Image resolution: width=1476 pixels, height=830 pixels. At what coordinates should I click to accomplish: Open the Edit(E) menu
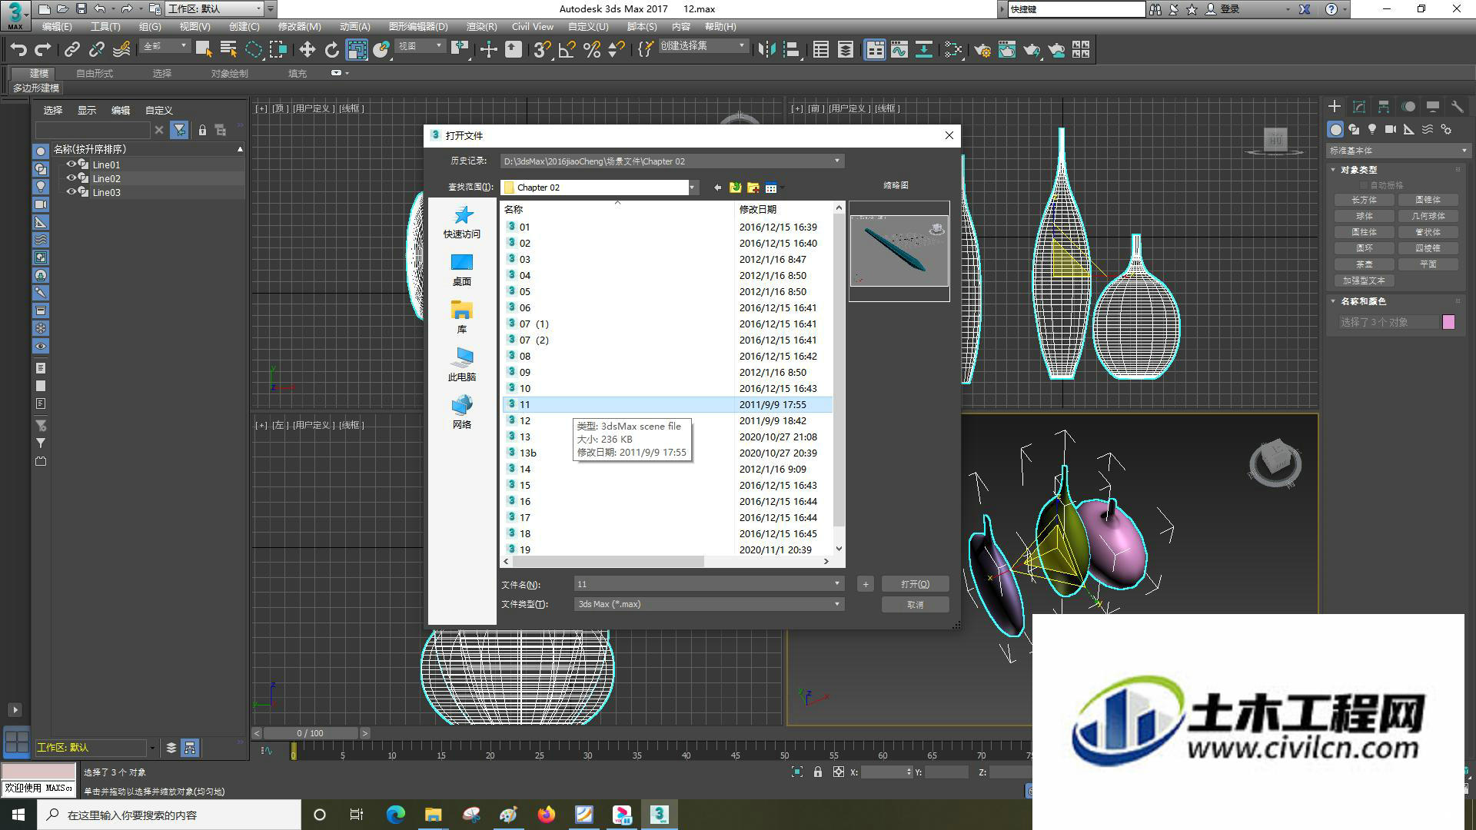click(x=56, y=27)
